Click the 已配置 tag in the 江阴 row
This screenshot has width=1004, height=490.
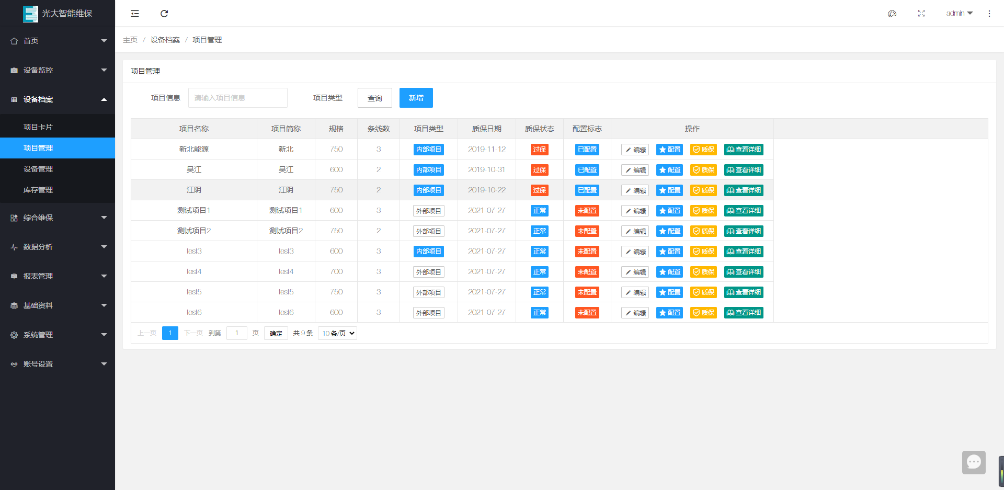[x=587, y=190]
